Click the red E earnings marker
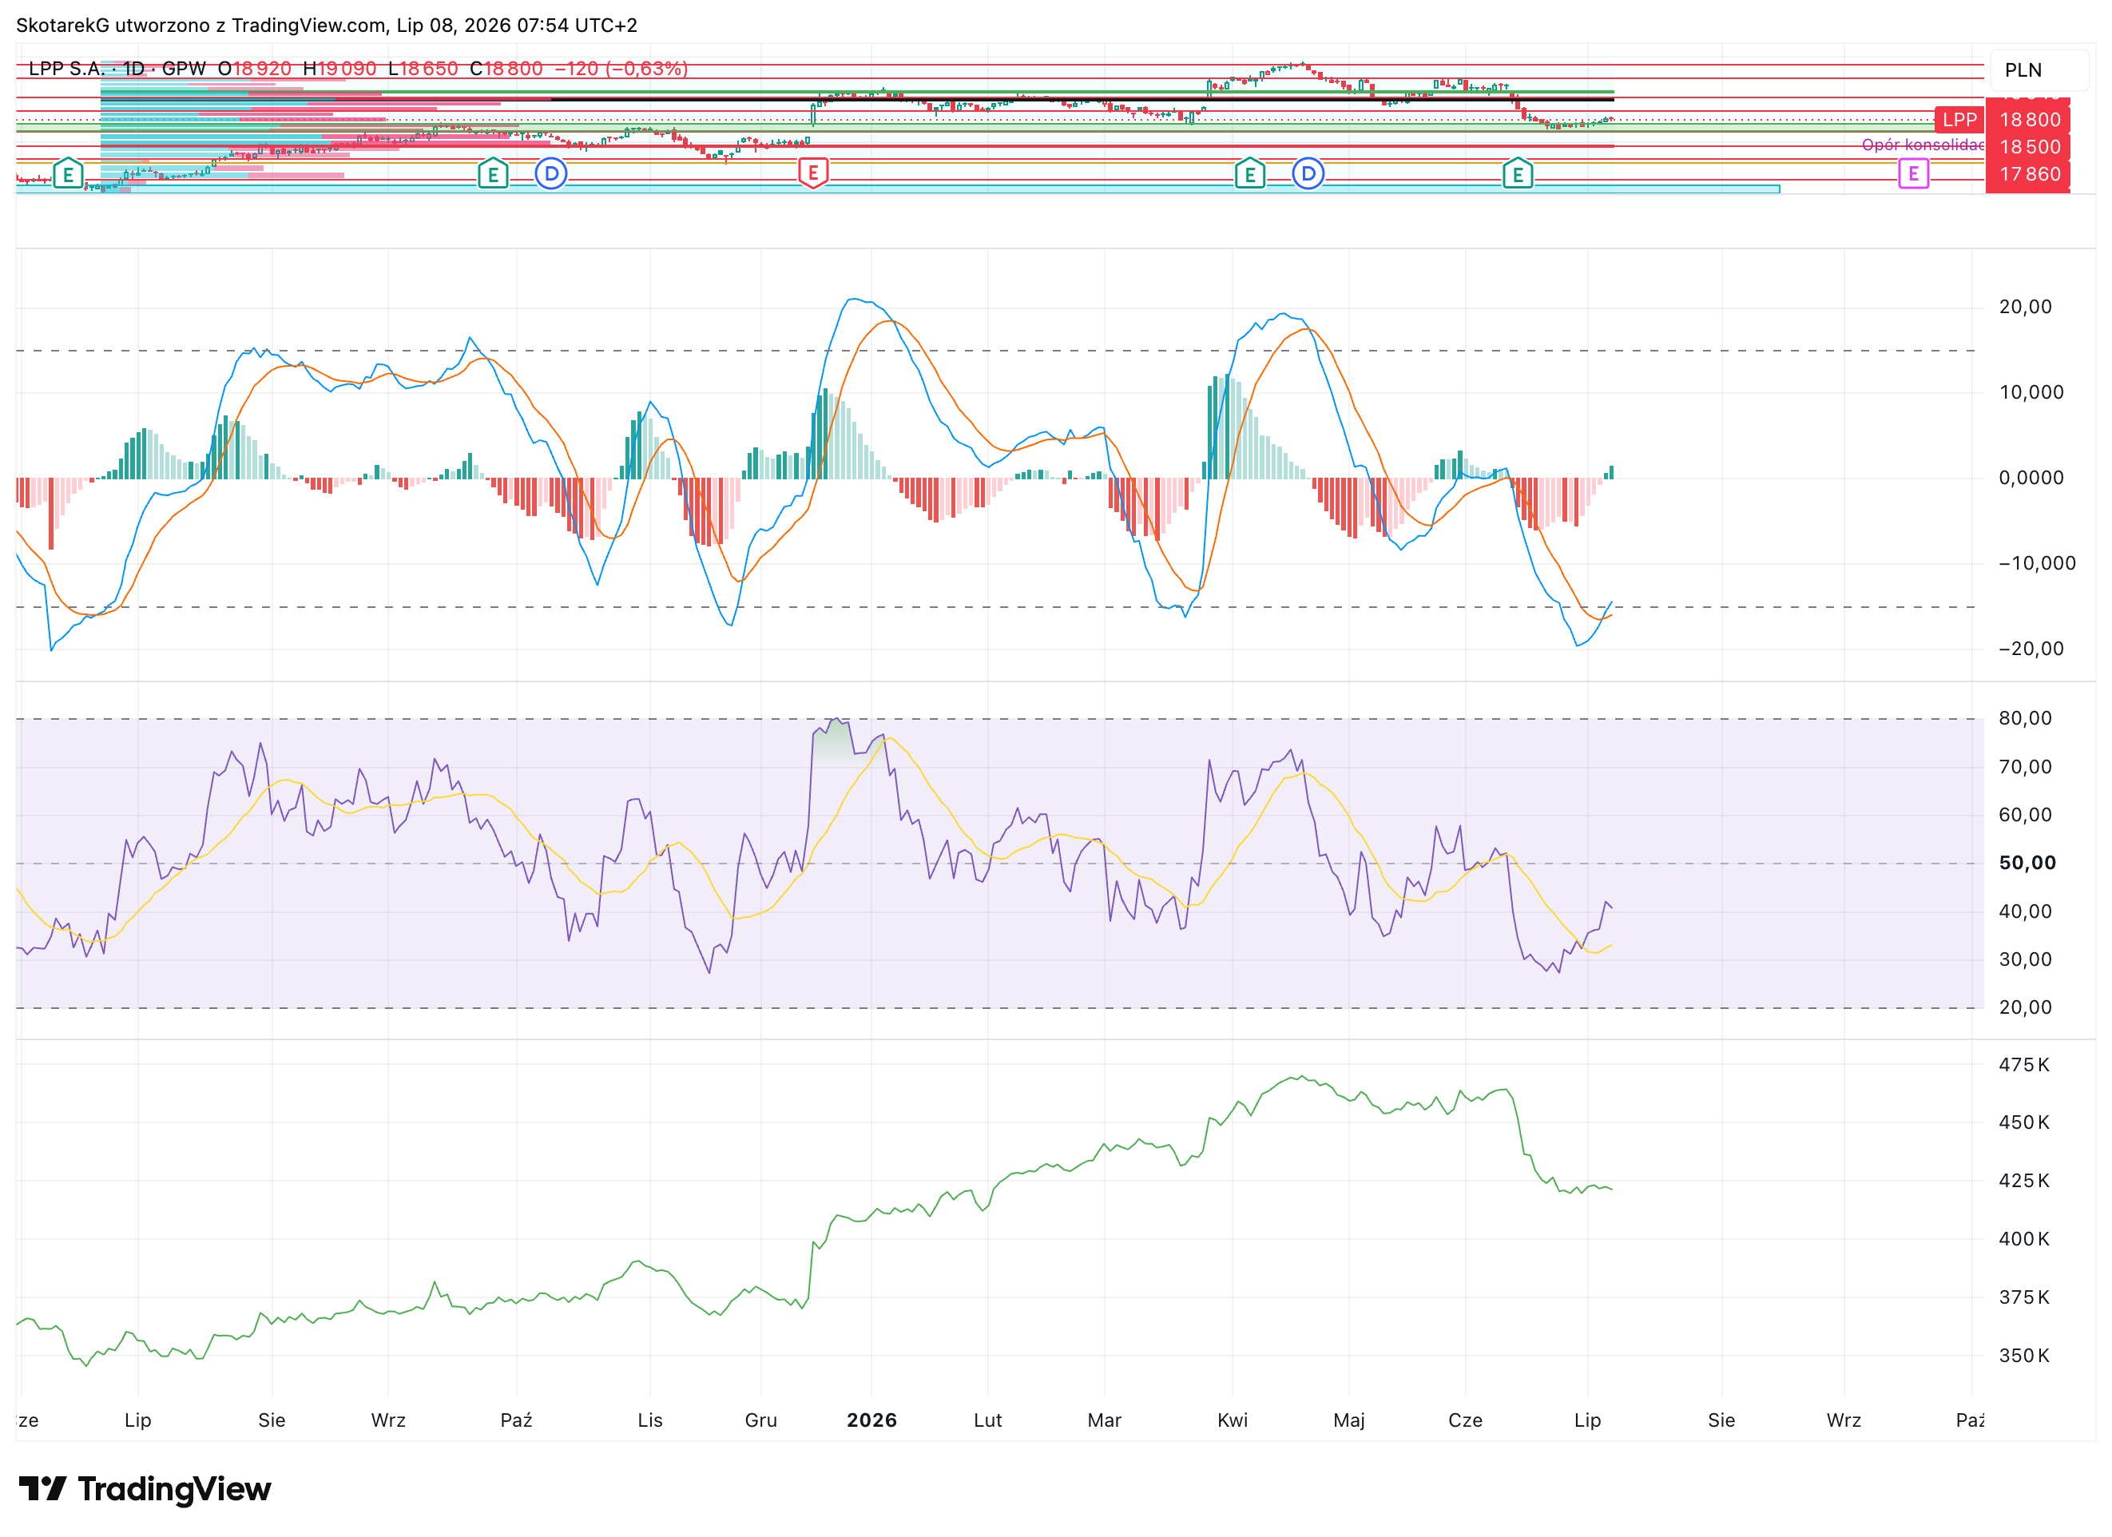The width and height of the screenshot is (2112, 1537). (x=813, y=173)
